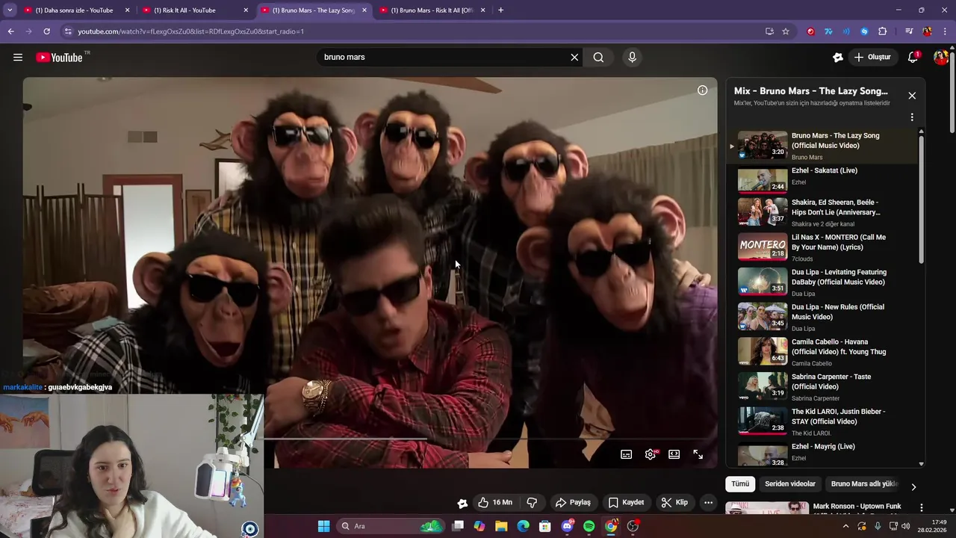Image resolution: width=956 pixels, height=538 pixels.
Task: Open the YouTube hamburger guide menu
Action: 18,58
